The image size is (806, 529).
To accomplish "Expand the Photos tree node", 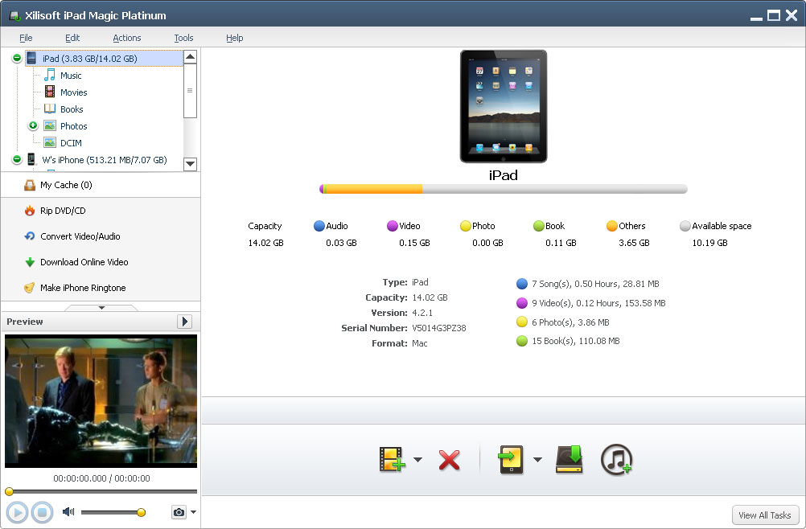I will point(33,125).
